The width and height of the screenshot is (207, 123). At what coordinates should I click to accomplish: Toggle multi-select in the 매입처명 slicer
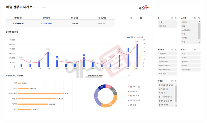click(x=172, y=50)
